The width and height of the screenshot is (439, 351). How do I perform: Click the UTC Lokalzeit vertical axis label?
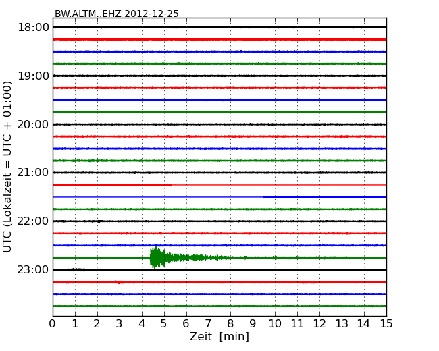[x=7, y=167]
